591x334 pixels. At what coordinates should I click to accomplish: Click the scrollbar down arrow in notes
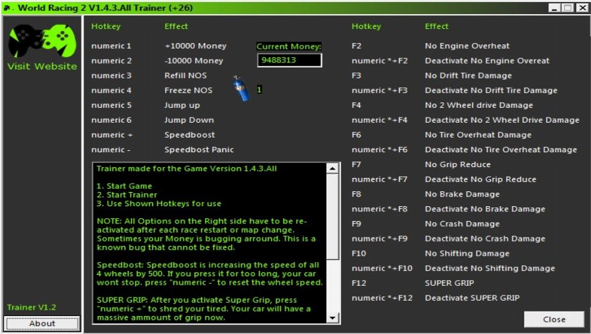pos(332,318)
